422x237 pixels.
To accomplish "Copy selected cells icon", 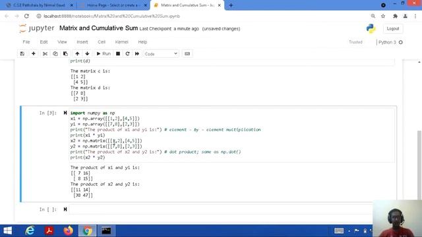I will (55, 54).
